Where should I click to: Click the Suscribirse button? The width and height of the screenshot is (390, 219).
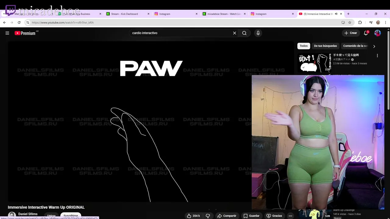click(x=71, y=216)
